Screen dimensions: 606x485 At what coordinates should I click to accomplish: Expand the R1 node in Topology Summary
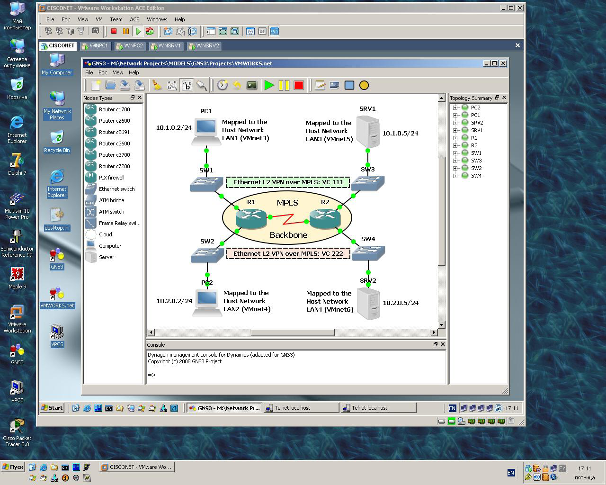point(455,138)
